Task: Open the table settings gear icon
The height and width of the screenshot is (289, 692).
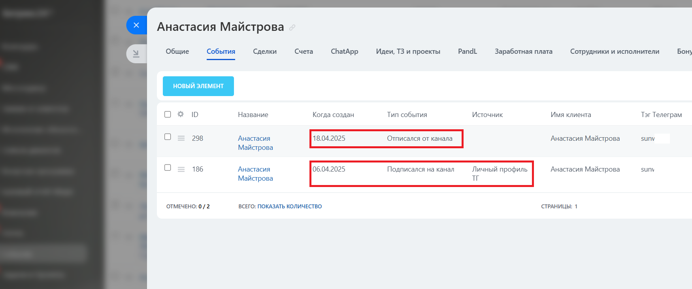Action: coord(181,114)
